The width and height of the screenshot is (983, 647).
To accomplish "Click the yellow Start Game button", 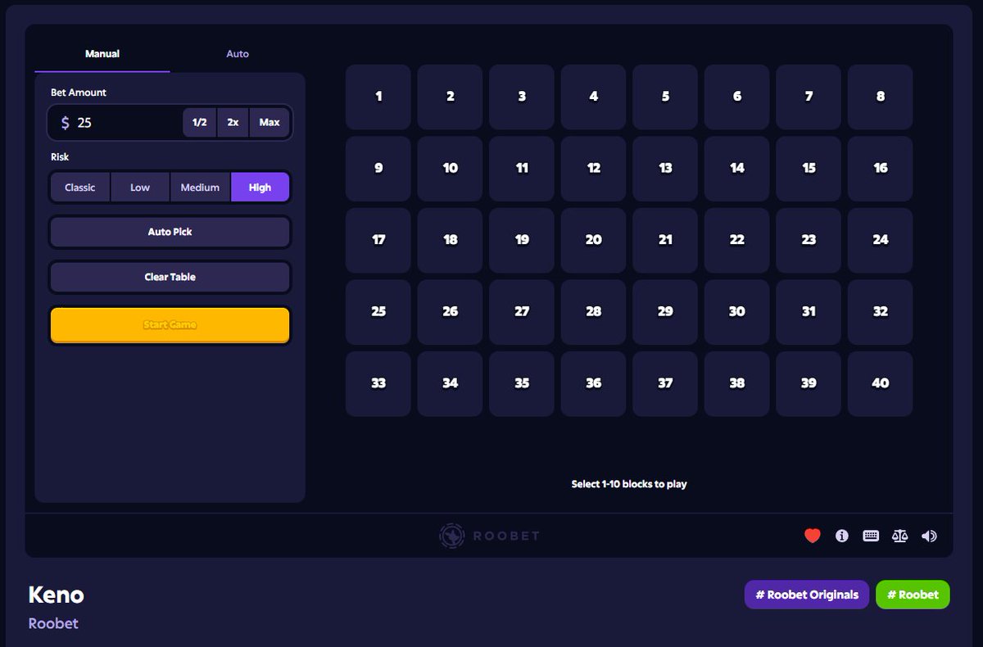I will (170, 325).
